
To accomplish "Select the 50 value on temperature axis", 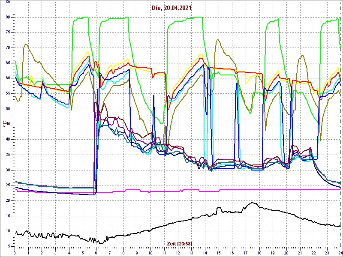I will 8,109.
